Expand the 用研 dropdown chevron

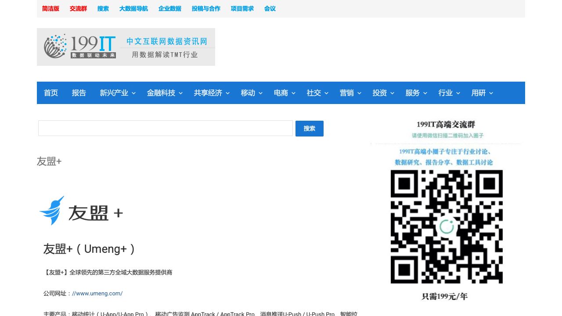click(491, 93)
